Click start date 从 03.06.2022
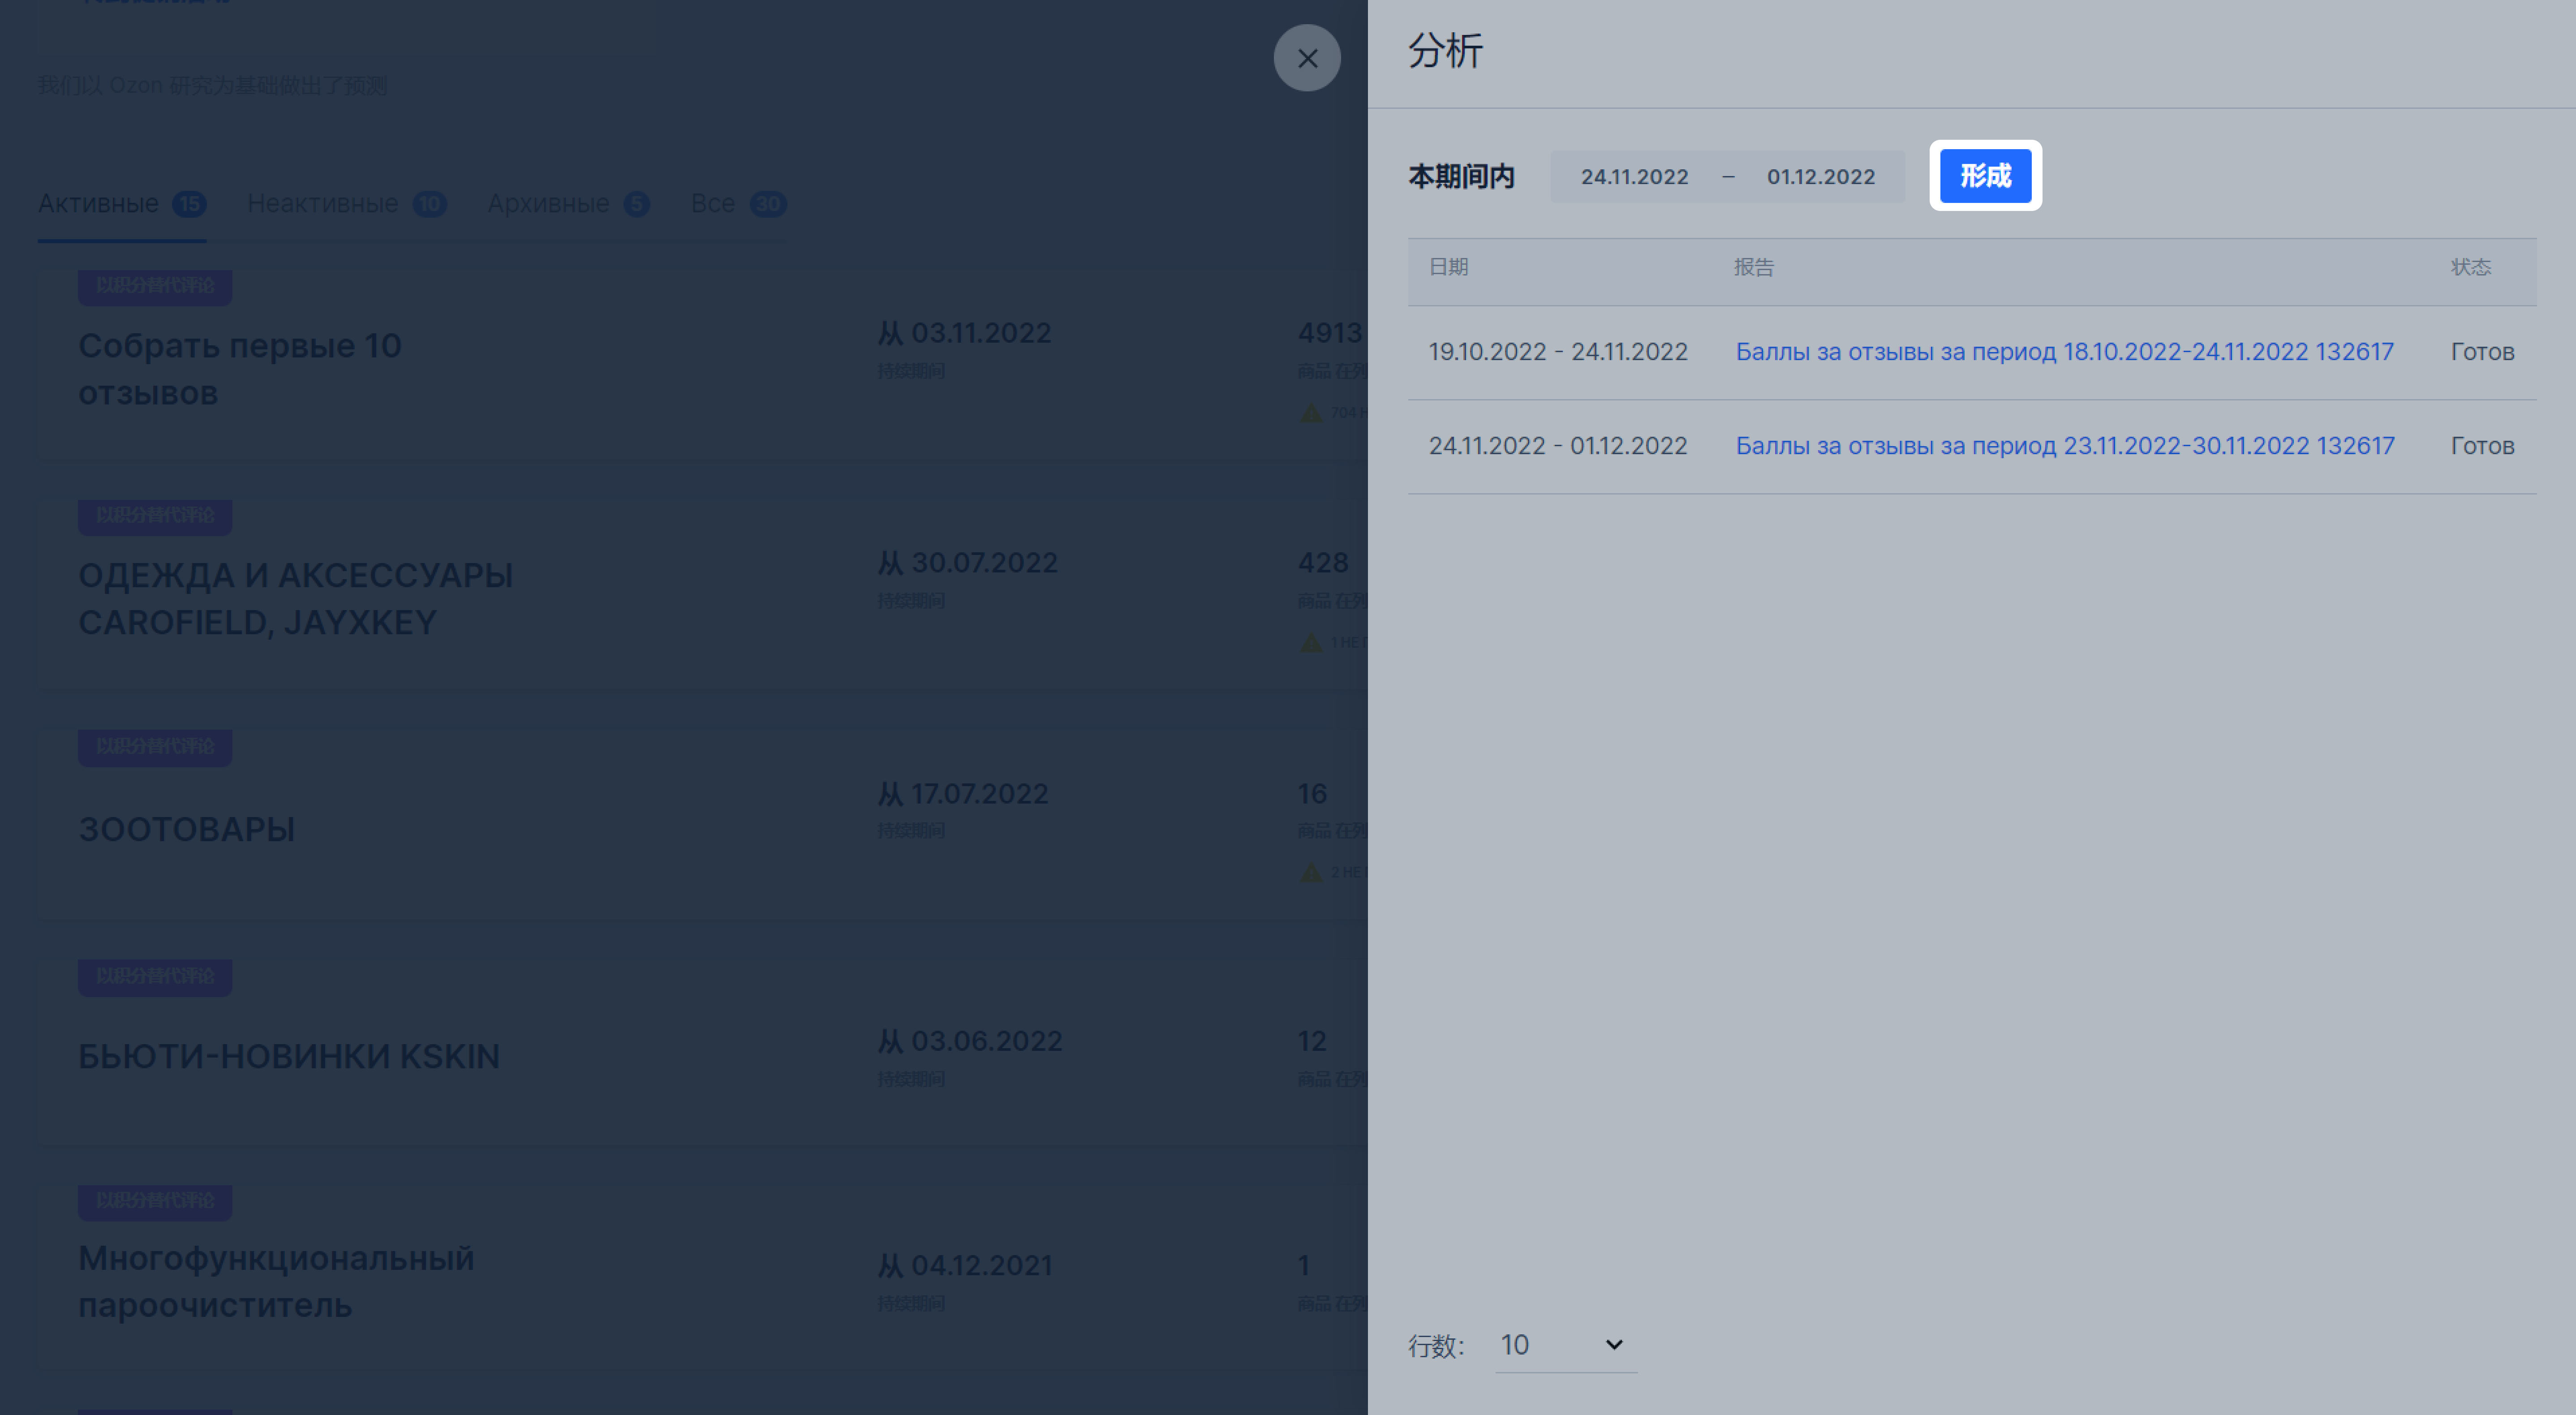 [x=970, y=1041]
